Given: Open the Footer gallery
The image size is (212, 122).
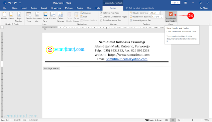Looking at the screenshot, I should (x=11, y=17).
